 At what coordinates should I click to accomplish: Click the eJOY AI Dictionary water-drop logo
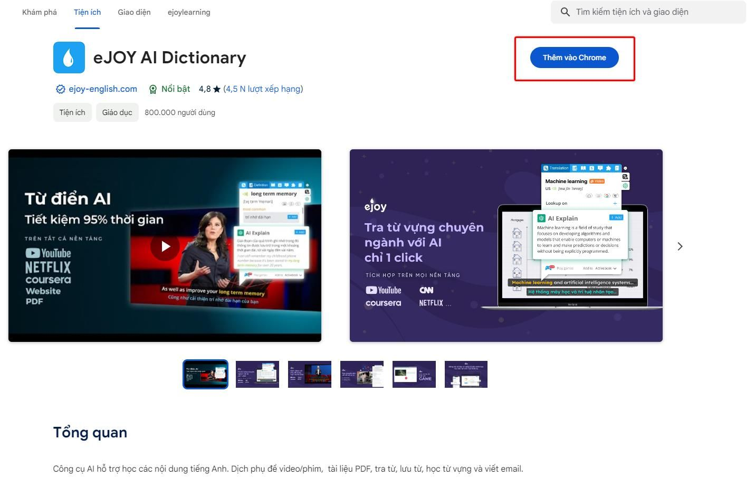coord(69,58)
